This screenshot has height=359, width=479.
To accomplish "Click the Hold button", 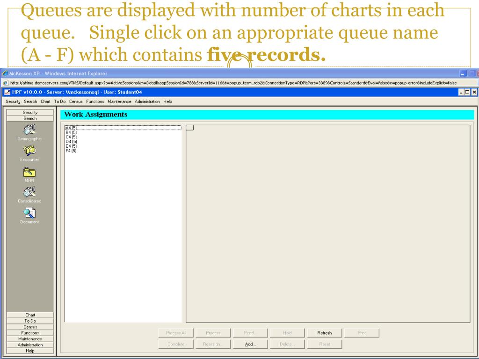I will click(287, 333).
